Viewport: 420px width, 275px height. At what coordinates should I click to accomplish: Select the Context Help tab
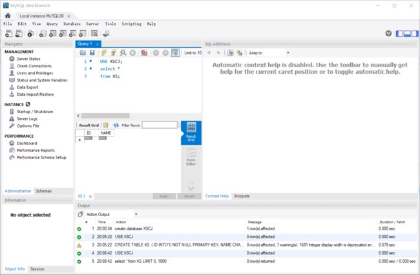217,196
